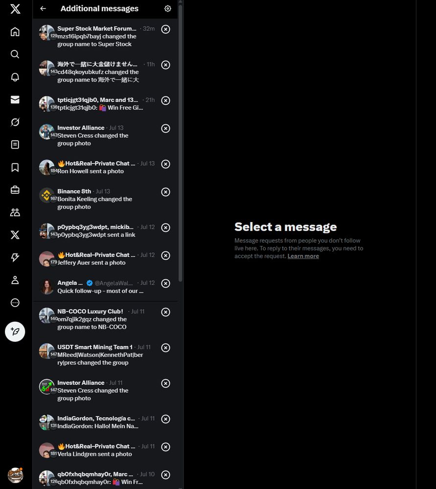
Task: Open More options circle in sidebar
Action: [15, 303]
